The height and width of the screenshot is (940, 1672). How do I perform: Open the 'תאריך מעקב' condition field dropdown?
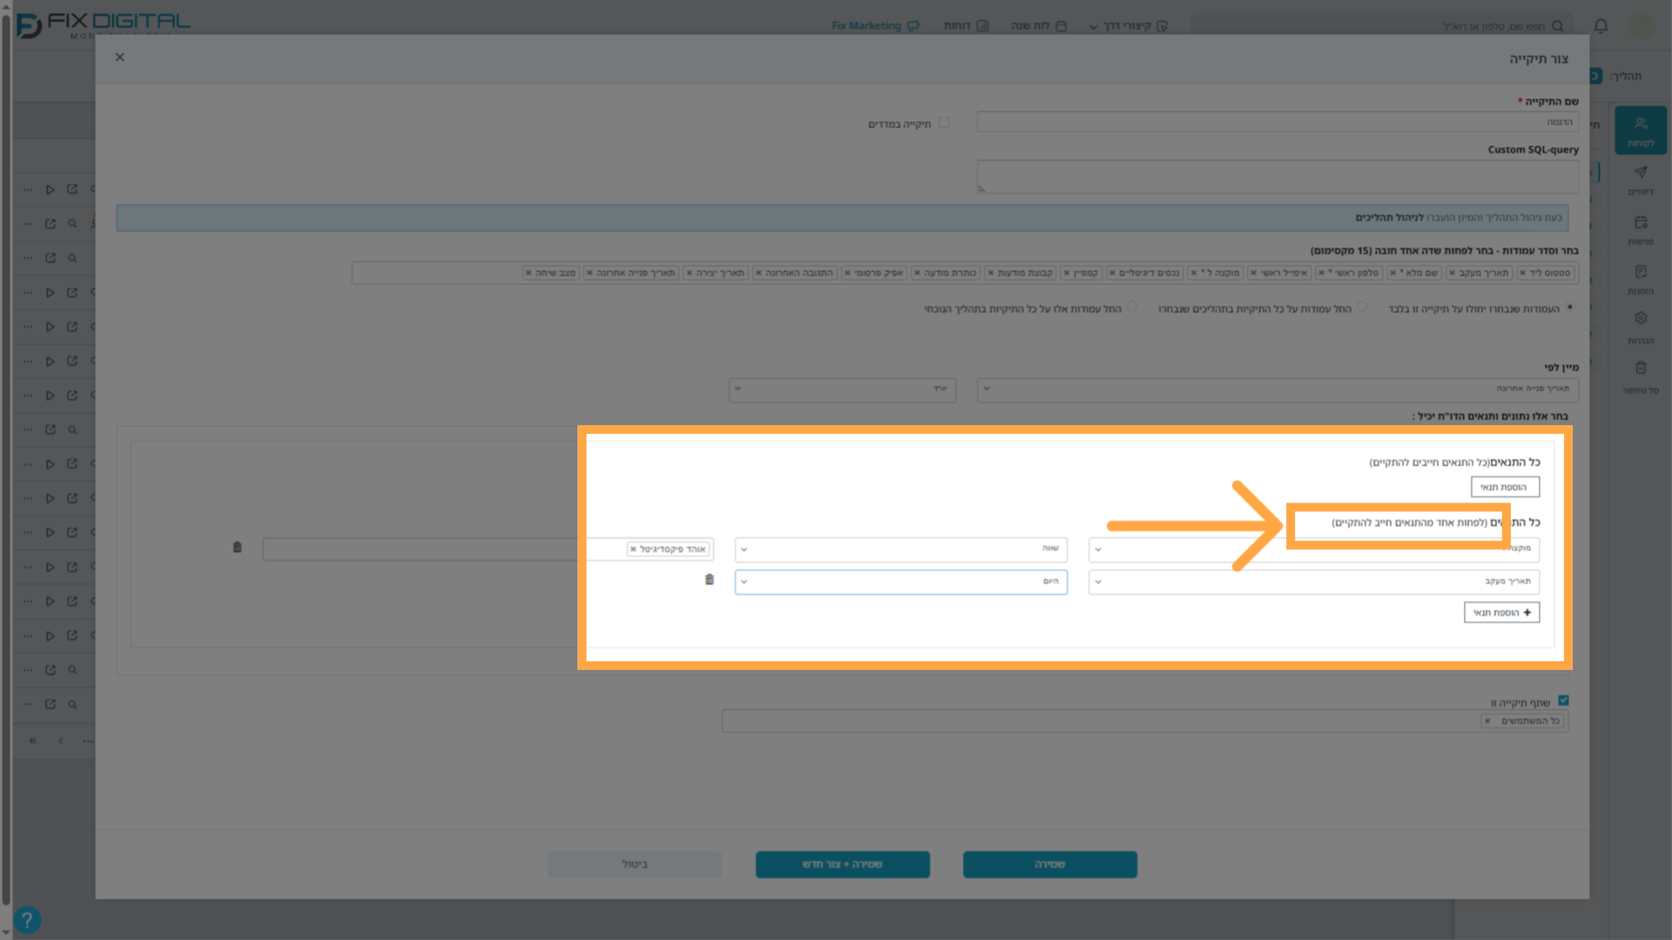(1314, 581)
